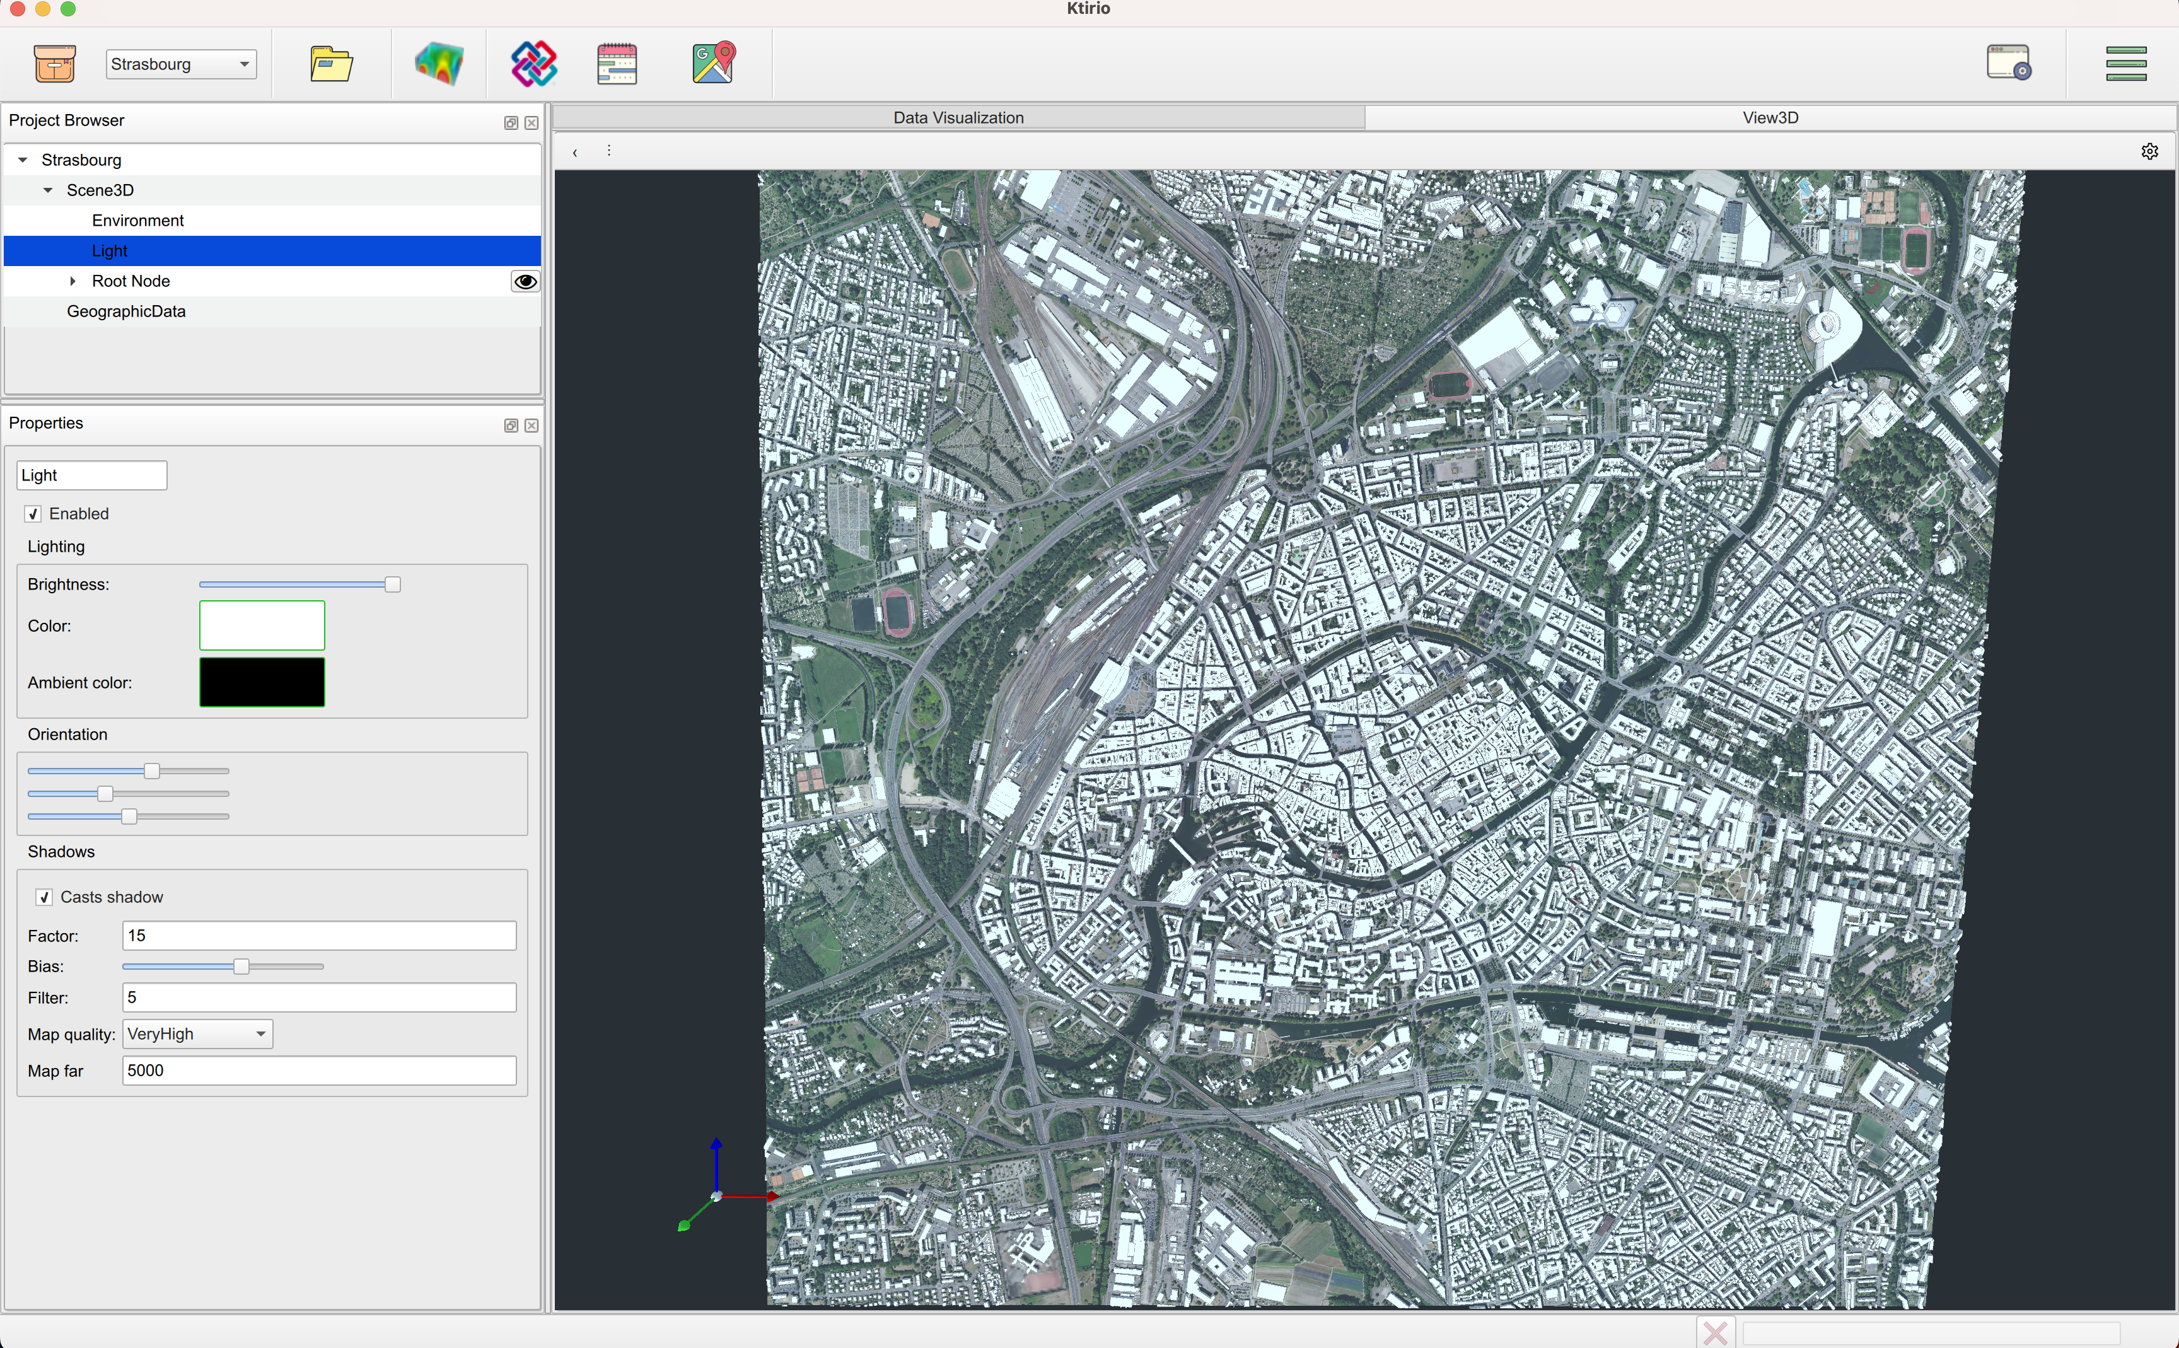
Task: Open the three-dot options menu in view toolbar
Action: [609, 151]
